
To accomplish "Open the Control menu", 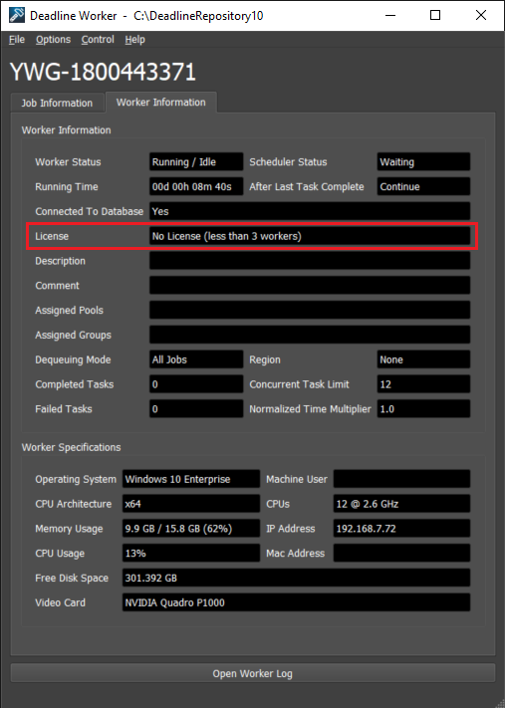I will tap(98, 40).
